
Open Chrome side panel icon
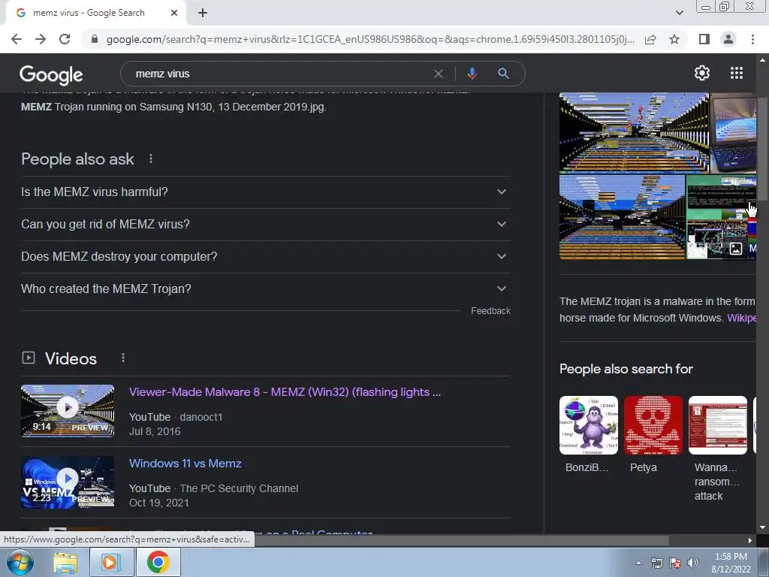click(x=704, y=39)
